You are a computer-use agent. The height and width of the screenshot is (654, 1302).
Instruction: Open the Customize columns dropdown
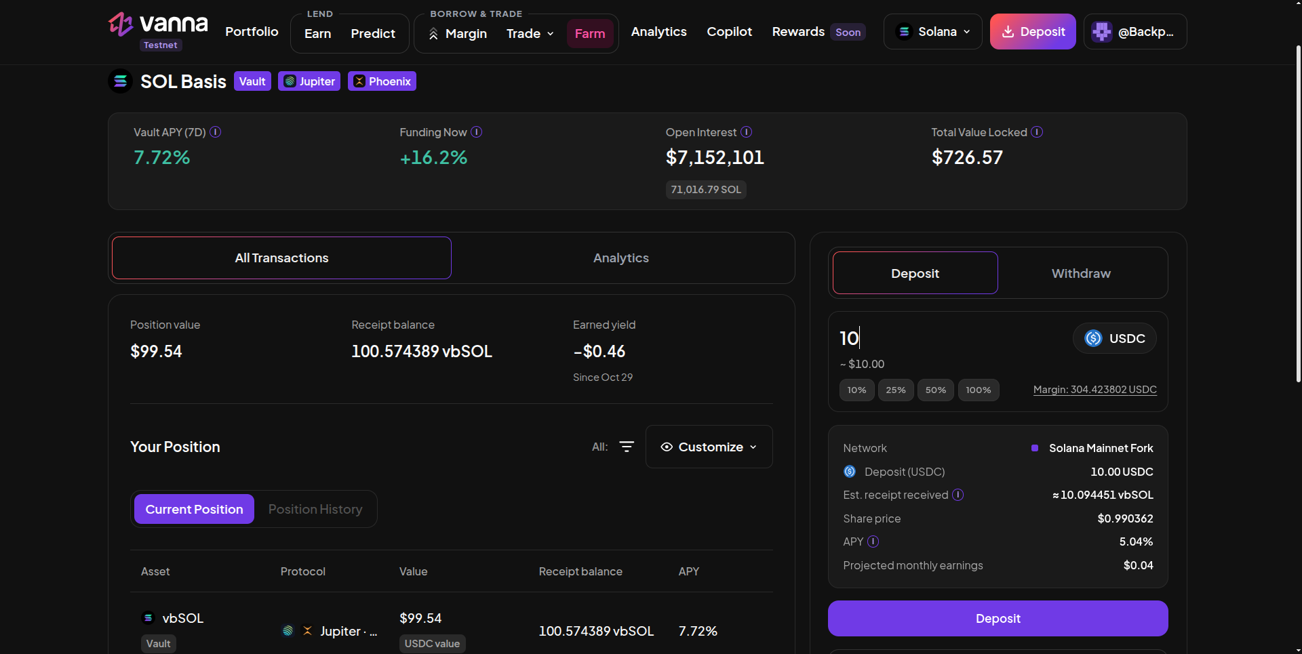coord(709,447)
